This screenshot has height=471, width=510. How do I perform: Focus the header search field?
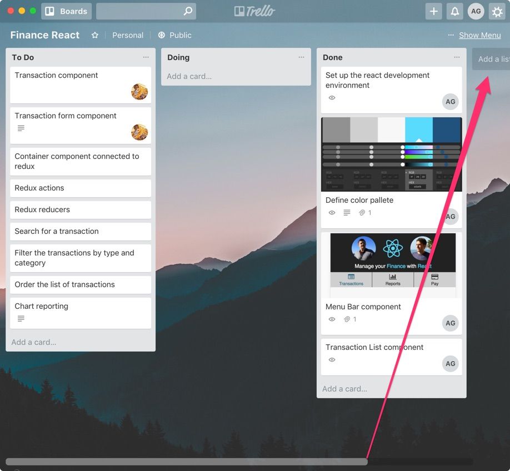pos(146,11)
